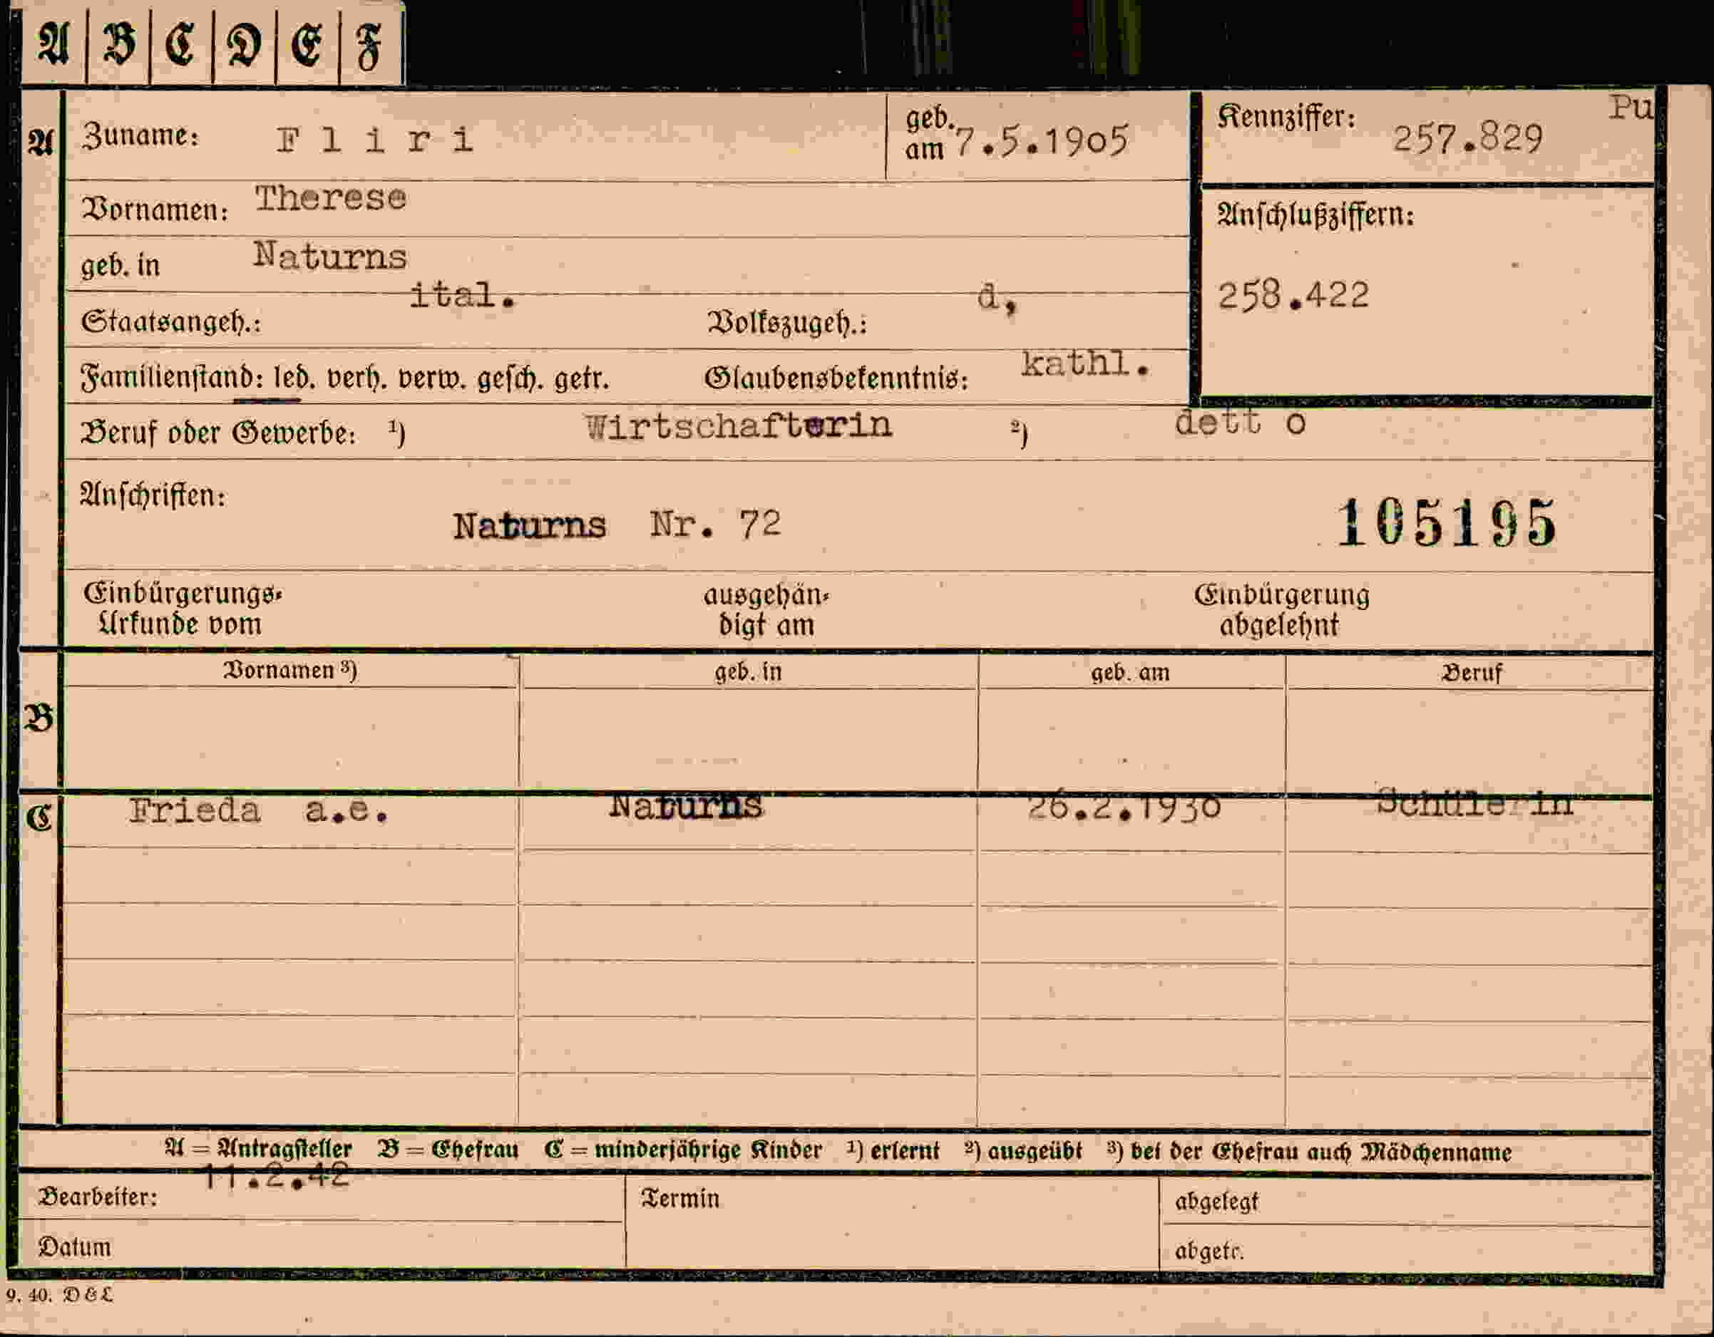
Task: Click the child's name 'Frieda a.e.'
Action: click(258, 810)
